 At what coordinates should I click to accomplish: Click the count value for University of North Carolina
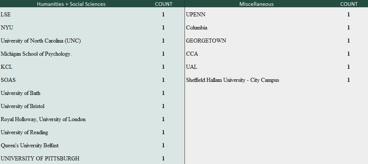tap(163, 41)
